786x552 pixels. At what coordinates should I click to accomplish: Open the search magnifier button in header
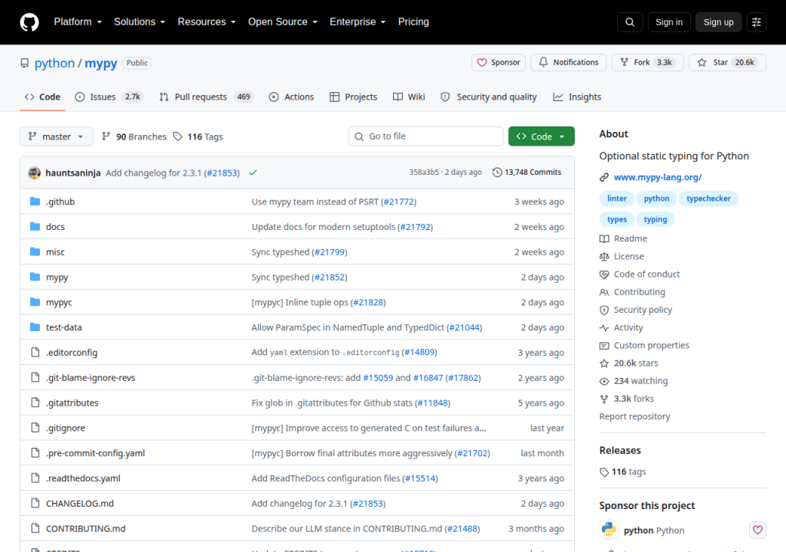pyautogui.click(x=629, y=22)
